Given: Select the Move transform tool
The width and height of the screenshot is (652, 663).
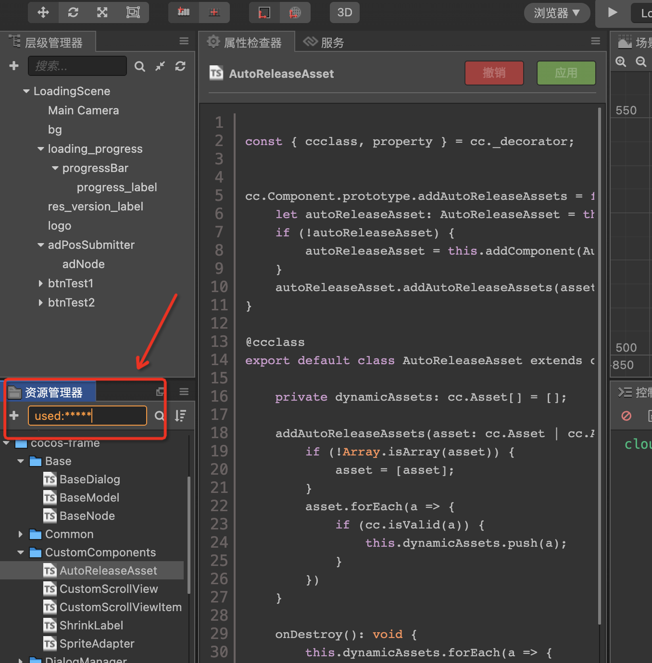Looking at the screenshot, I should pyautogui.click(x=43, y=12).
